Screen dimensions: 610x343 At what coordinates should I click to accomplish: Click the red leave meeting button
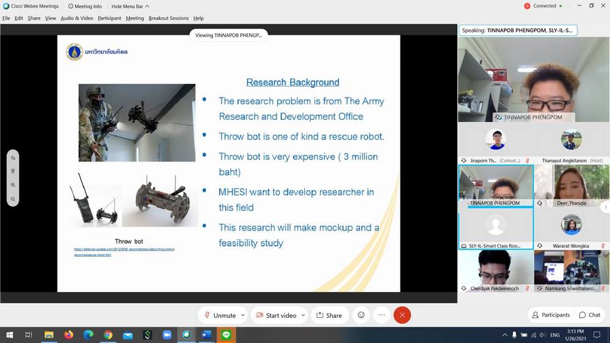(402, 315)
